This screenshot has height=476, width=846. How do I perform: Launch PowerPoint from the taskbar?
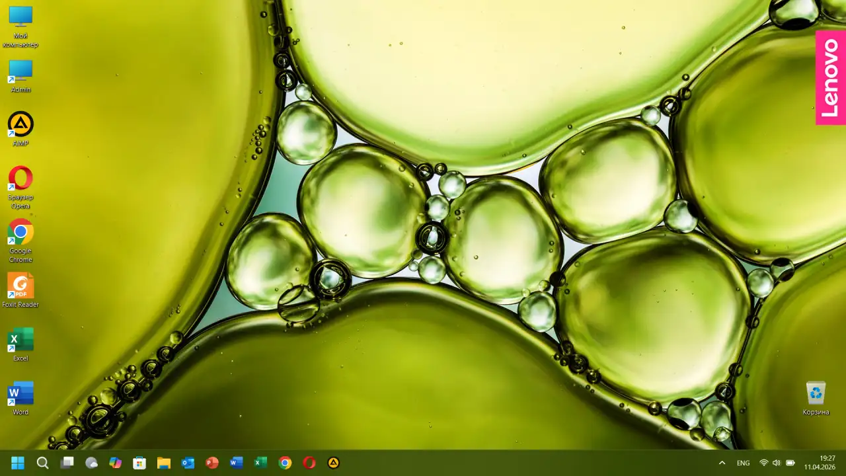212,463
